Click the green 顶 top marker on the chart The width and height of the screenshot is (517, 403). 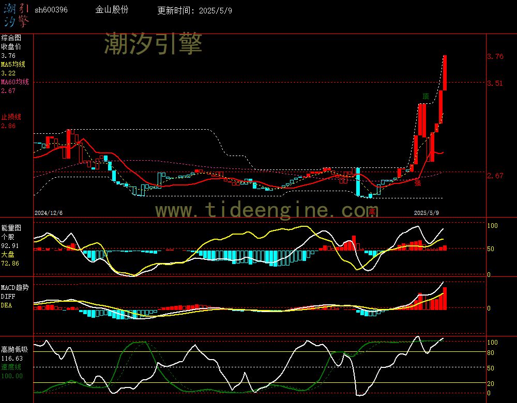click(x=425, y=96)
